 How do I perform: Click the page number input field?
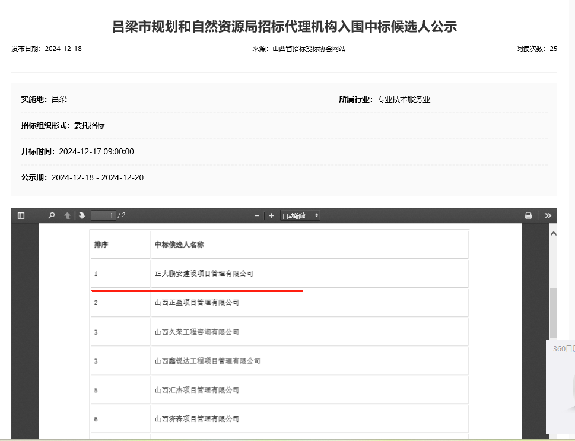tap(104, 215)
